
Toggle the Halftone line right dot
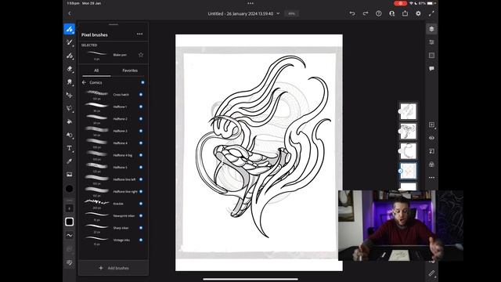pyautogui.click(x=141, y=191)
